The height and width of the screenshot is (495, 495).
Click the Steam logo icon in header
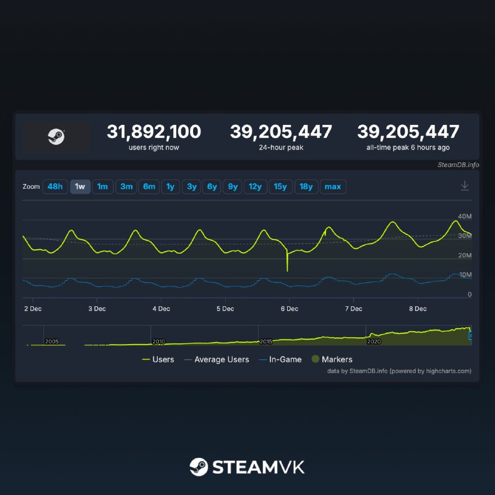(x=57, y=137)
